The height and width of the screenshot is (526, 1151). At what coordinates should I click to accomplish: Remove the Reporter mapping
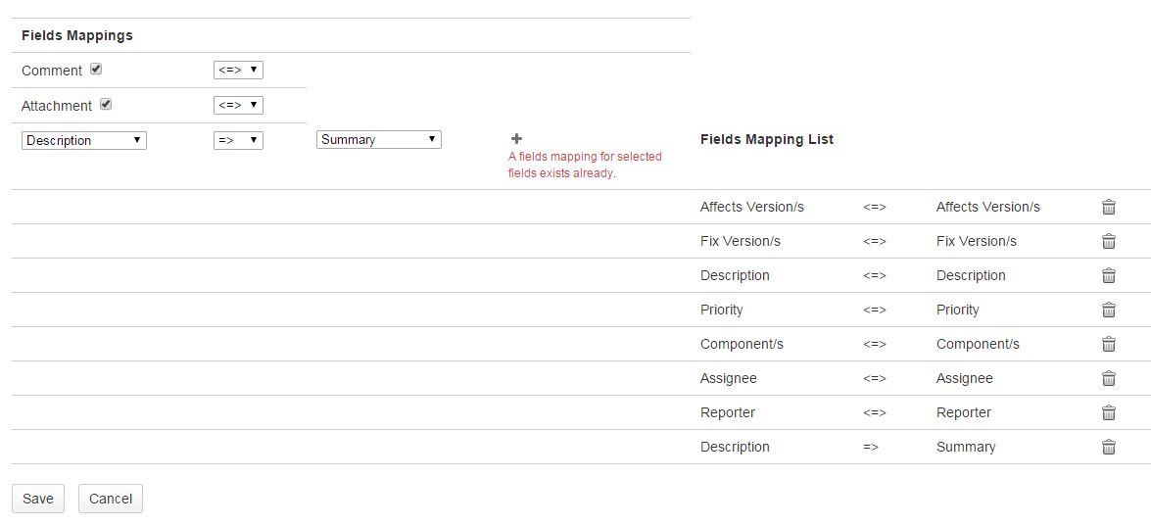pyautogui.click(x=1109, y=412)
